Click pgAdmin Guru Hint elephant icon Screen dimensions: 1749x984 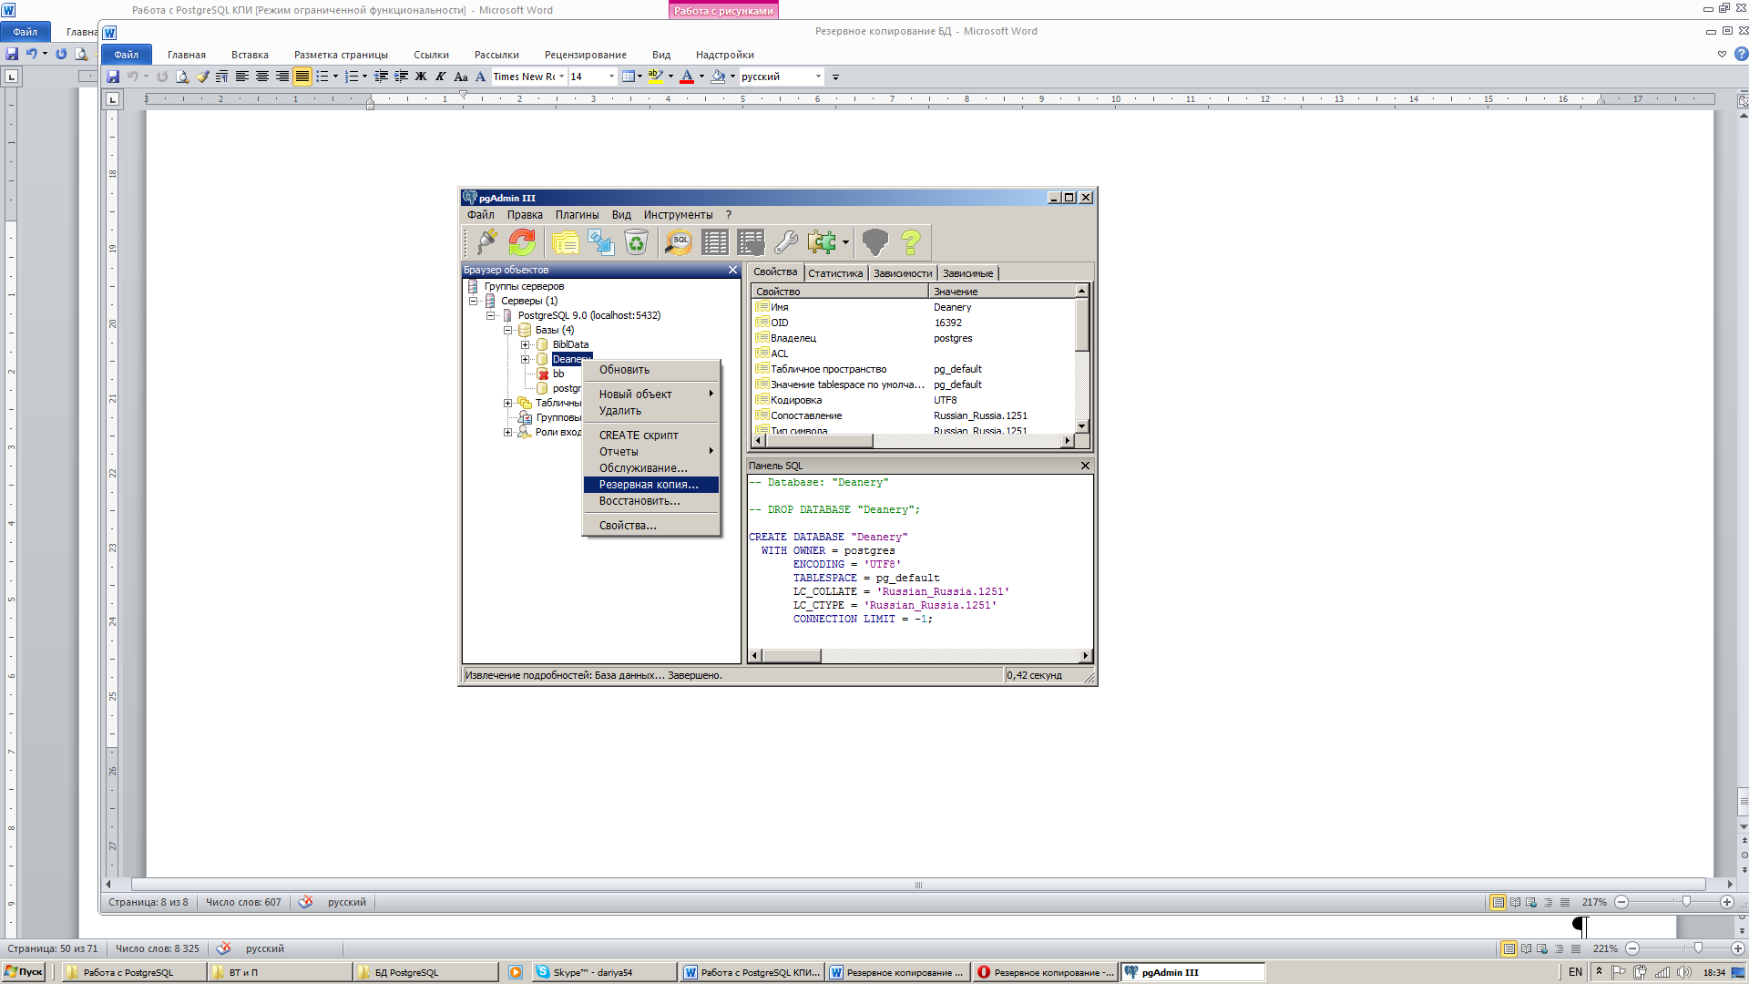point(874,241)
